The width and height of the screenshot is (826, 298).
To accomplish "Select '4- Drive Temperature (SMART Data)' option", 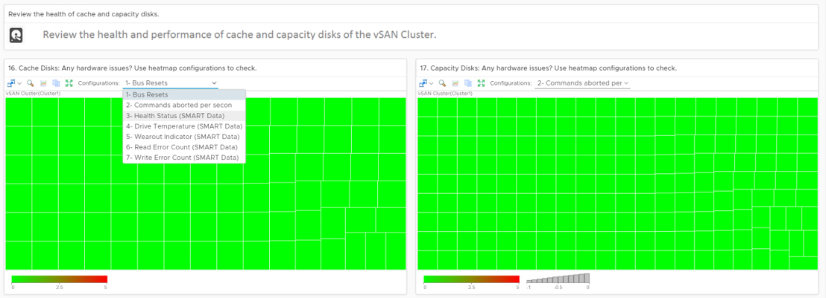I will click(184, 126).
